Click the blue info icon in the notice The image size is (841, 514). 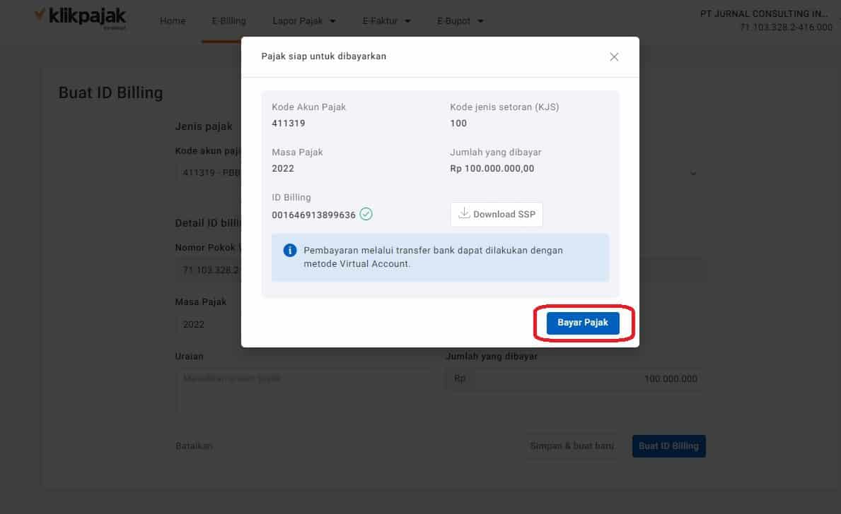[x=289, y=250]
